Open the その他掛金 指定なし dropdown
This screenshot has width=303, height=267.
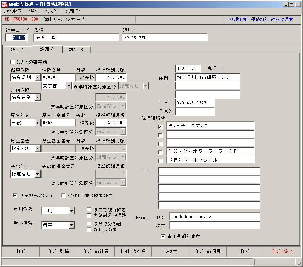37,174
